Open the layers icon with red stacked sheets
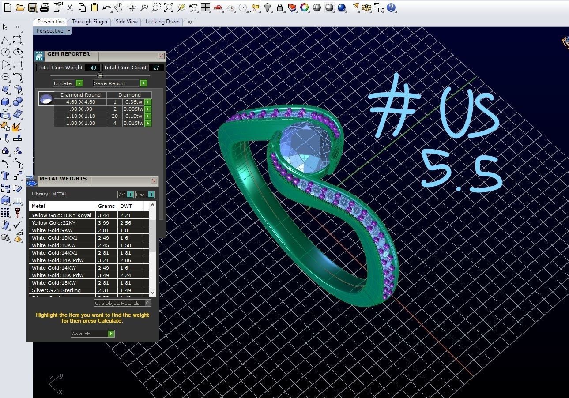Screen dimensions: 569x398 point(292,8)
